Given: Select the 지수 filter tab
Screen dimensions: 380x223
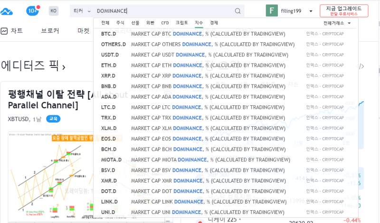Looking at the screenshot, I should [199, 23].
